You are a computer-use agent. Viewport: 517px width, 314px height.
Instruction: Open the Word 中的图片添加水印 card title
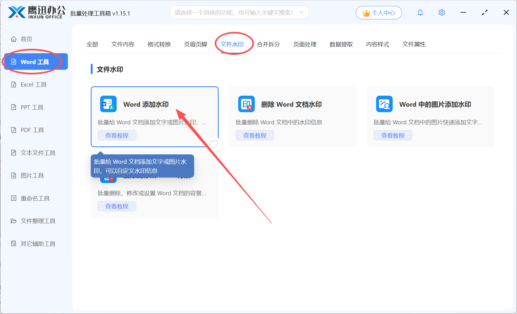pyautogui.click(x=435, y=104)
